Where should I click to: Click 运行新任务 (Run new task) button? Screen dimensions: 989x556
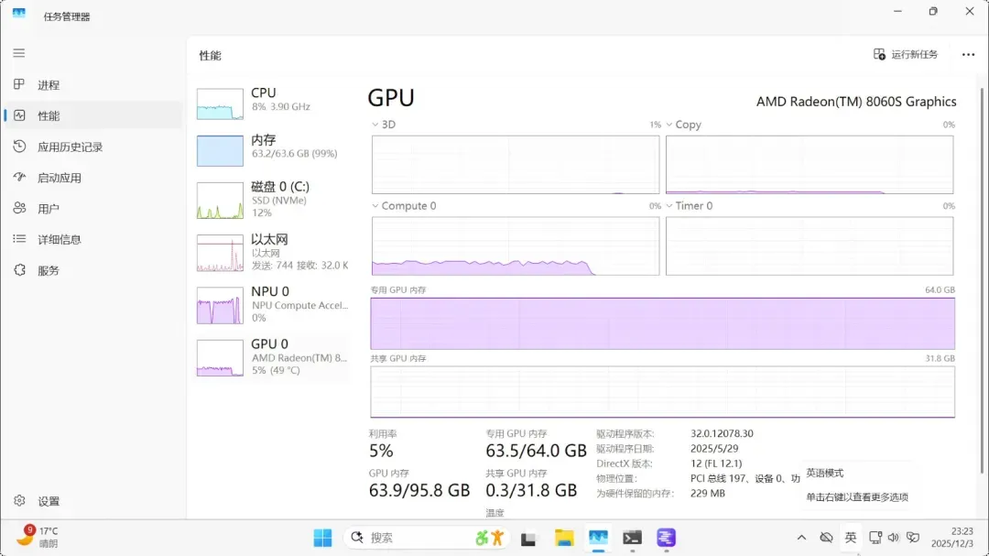click(x=906, y=55)
